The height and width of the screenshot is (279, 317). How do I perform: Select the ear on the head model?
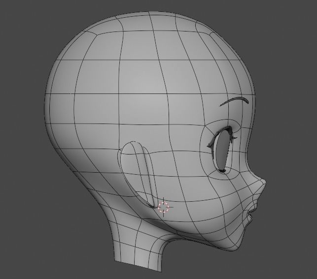(138, 175)
